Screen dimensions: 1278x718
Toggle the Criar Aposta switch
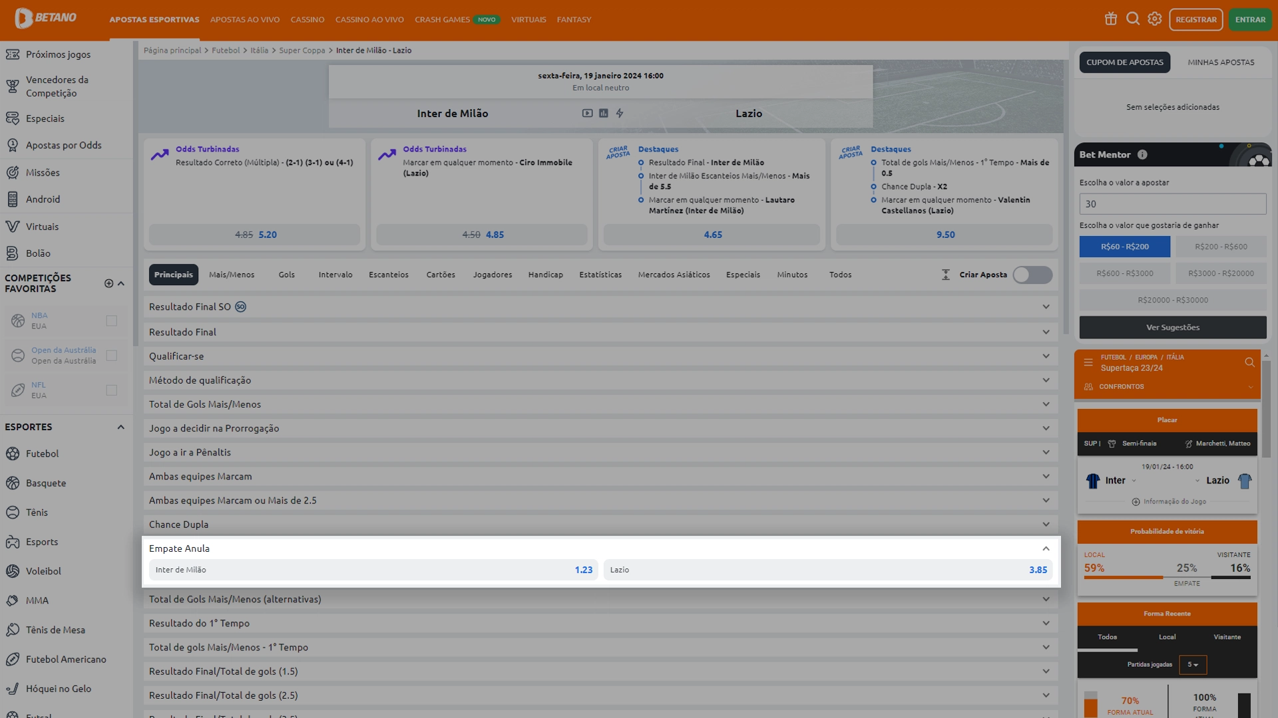(x=1032, y=275)
